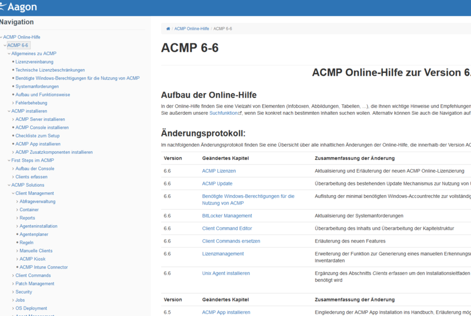Open Reports navigation entry
This screenshot has height=316, width=471.
pos(27,218)
